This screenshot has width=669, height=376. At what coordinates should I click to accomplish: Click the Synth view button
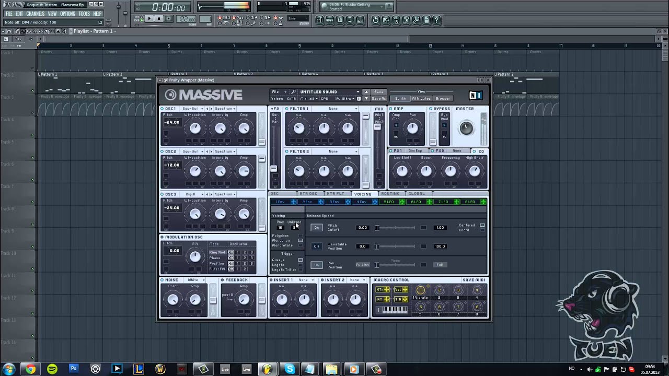(x=400, y=99)
